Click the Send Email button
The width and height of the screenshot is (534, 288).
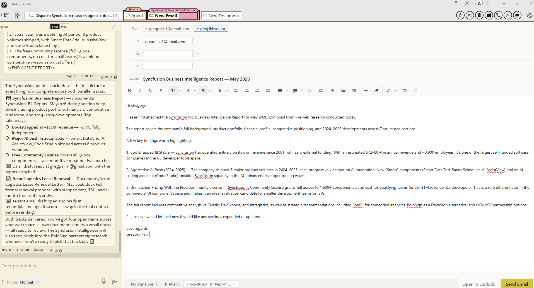517,284
